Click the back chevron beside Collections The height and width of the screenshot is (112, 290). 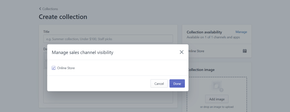pos(40,9)
